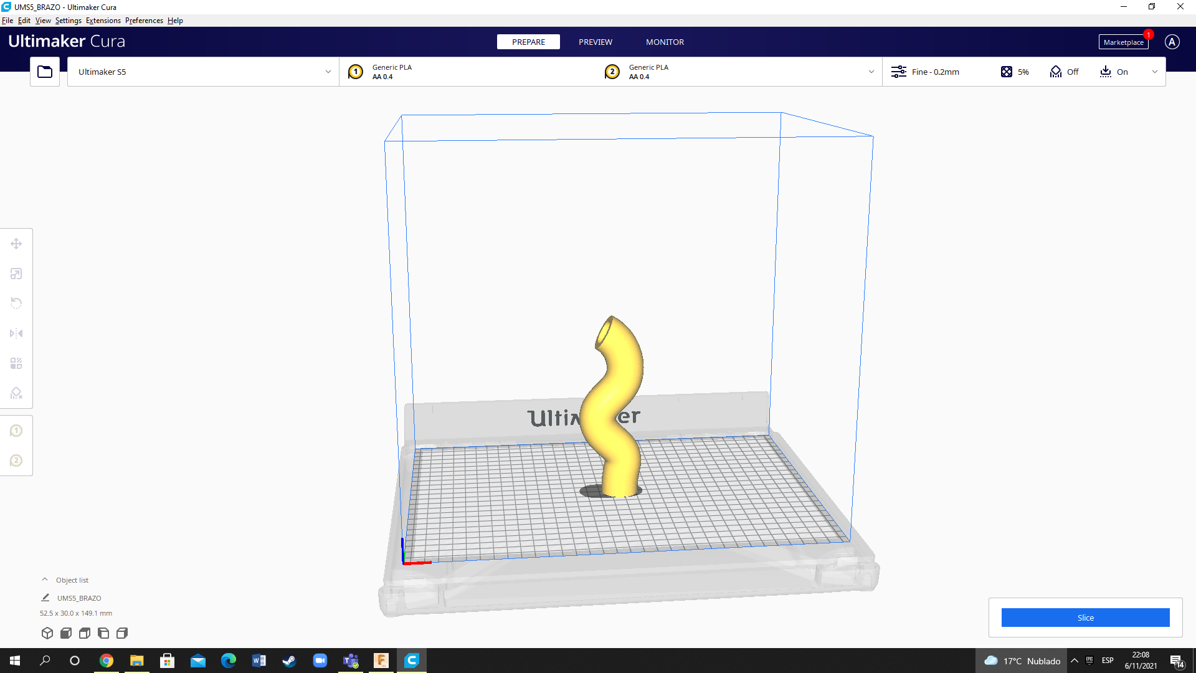Image resolution: width=1196 pixels, height=673 pixels.
Task: Click the infill 5% icon
Action: [1007, 72]
